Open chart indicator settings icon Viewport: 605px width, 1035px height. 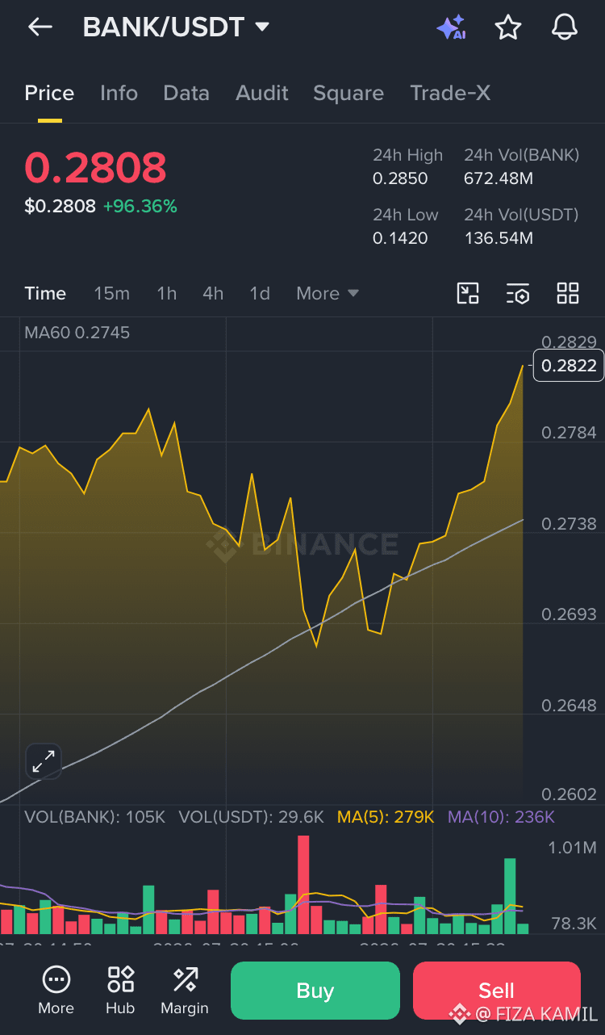(518, 293)
